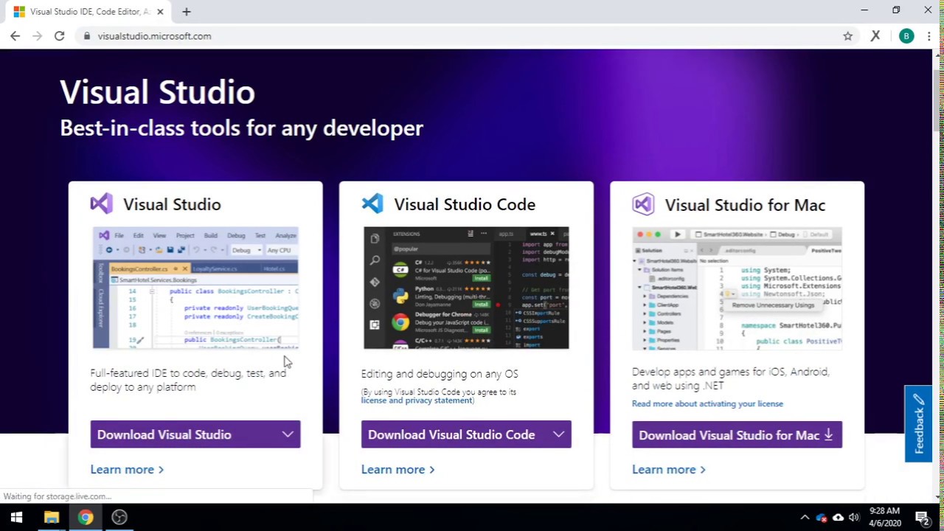The height and width of the screenshot is (531, 944).
Task: Click the Visual Studio for Mac logo icon
Action: [643, 204]
